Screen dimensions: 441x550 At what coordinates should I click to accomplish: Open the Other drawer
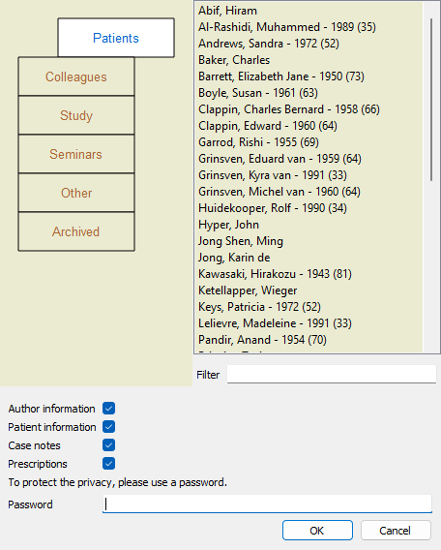[x=76, y=193]
